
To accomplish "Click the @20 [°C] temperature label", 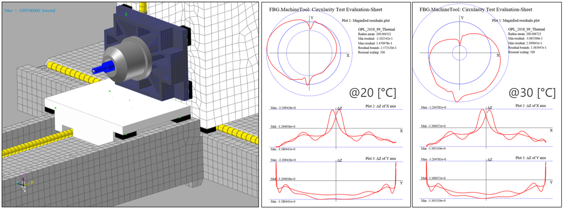I will coord(373,93).
